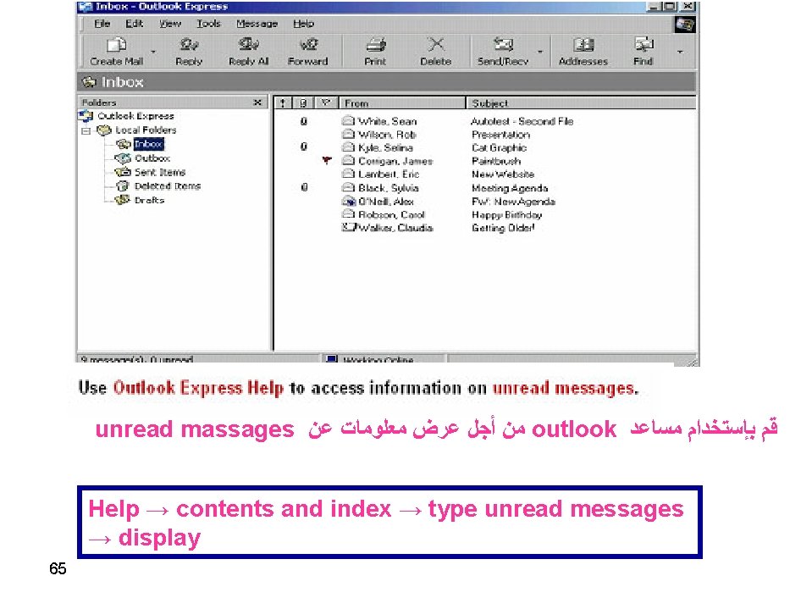812x609 pixels.
Task: Click forwarded envelope icon of O'Neill message
Action: point(349,201)
